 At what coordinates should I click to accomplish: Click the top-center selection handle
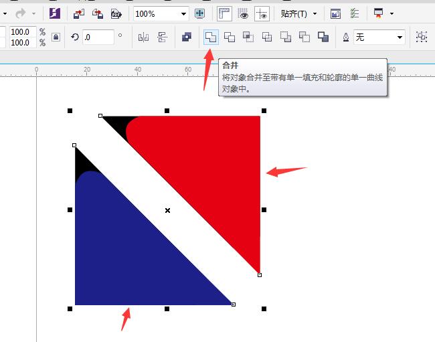click(167, 110)
